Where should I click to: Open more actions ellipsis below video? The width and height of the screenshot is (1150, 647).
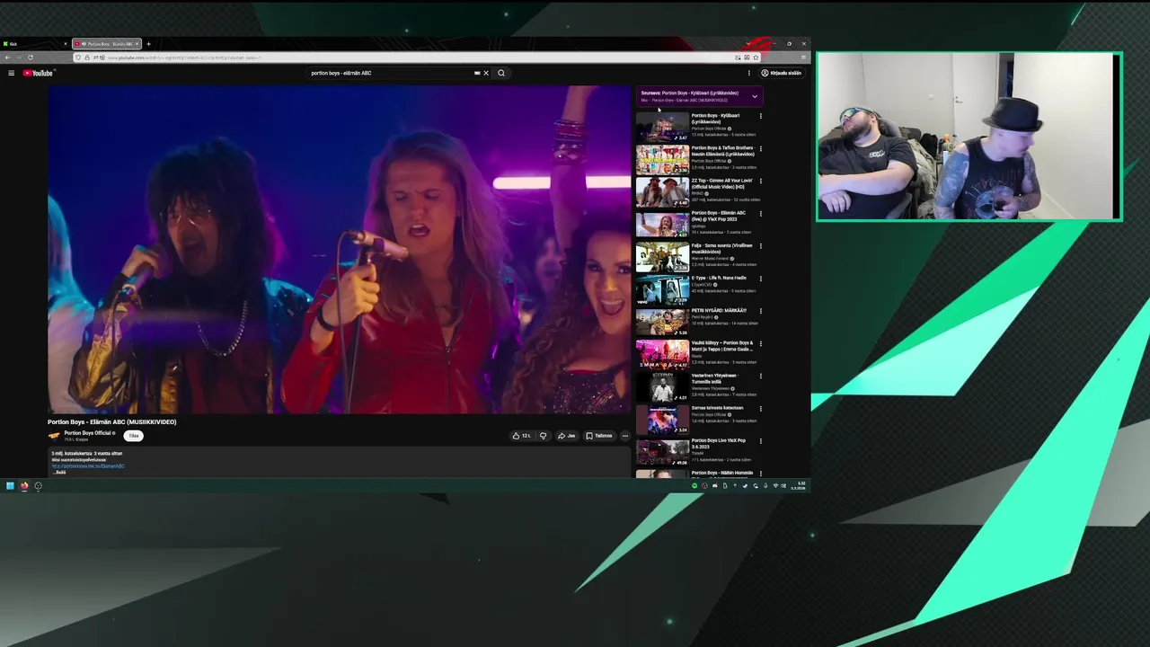tap(625, 436)
